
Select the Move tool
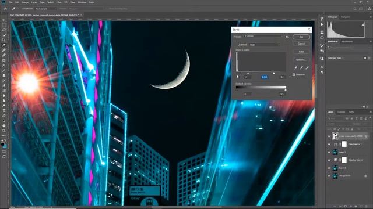pyautogui.click(x=4, y=20)
